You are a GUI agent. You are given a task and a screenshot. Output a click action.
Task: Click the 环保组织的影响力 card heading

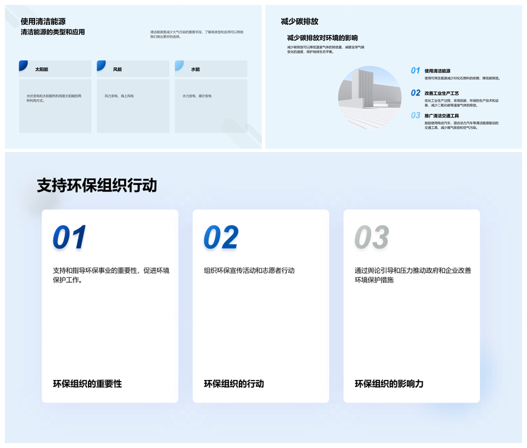point(389,384)
